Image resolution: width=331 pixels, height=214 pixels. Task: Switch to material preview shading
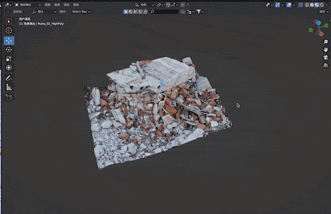click(x=317, y=4)
